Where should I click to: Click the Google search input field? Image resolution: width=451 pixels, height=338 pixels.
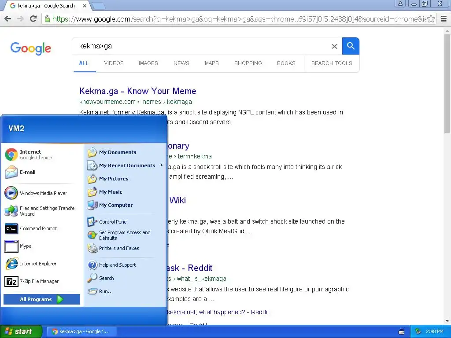[x=201, y=46]
